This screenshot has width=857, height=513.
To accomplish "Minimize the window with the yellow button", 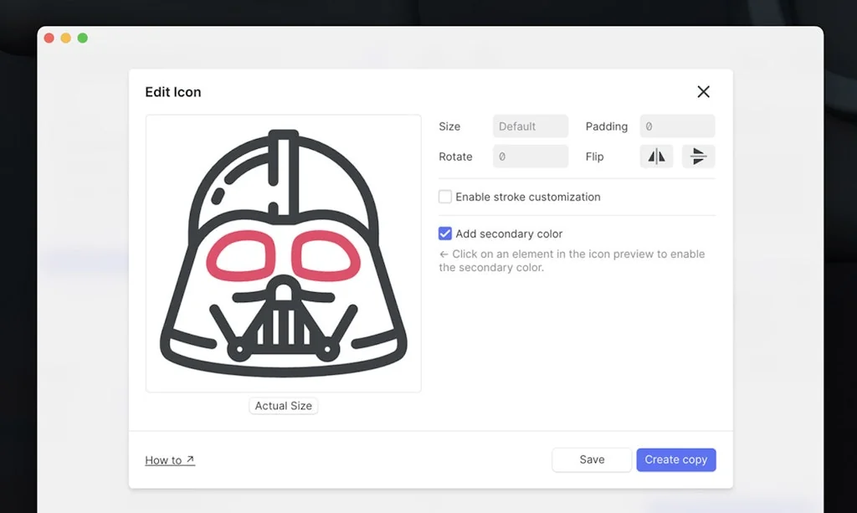I will pos(65,38).
